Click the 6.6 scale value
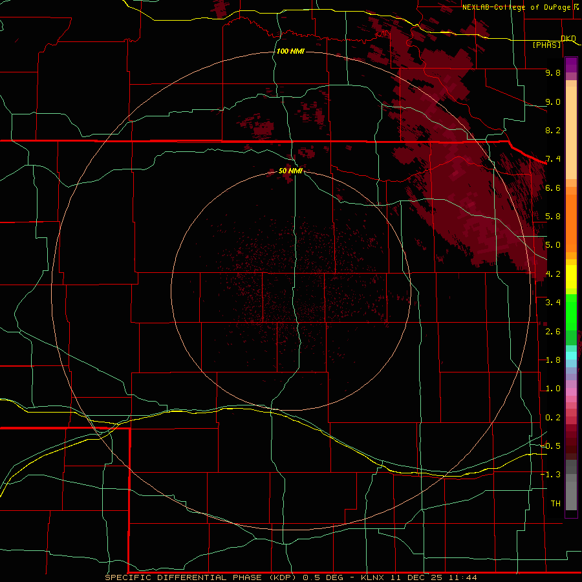The height and width of the screenshot is (582, 582). click(553, 188)
